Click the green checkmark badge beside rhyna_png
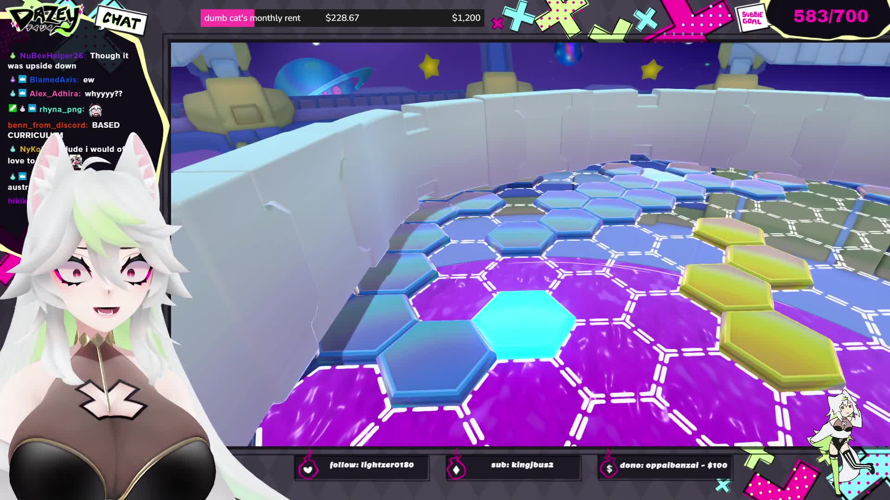 (x=13, y=108)
